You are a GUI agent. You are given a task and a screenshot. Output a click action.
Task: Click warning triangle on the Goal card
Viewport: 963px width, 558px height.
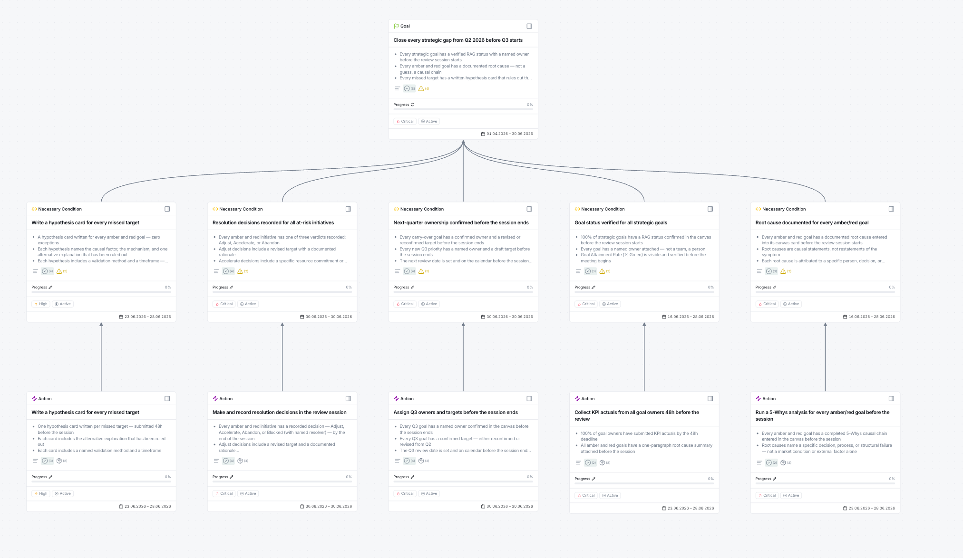pyautogui.click(x=421, y=88)
